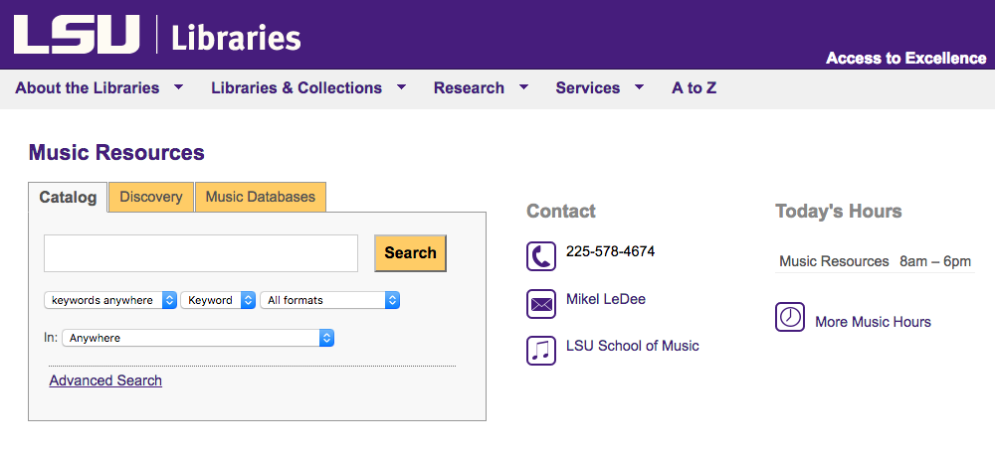Screen dimensions: 995x454
Task: Click the envelope email icon
Action: (540, 304)
